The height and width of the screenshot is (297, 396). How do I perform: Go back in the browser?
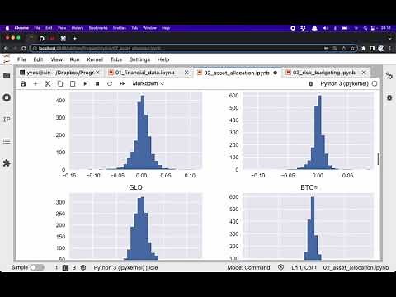coord(6,48)
